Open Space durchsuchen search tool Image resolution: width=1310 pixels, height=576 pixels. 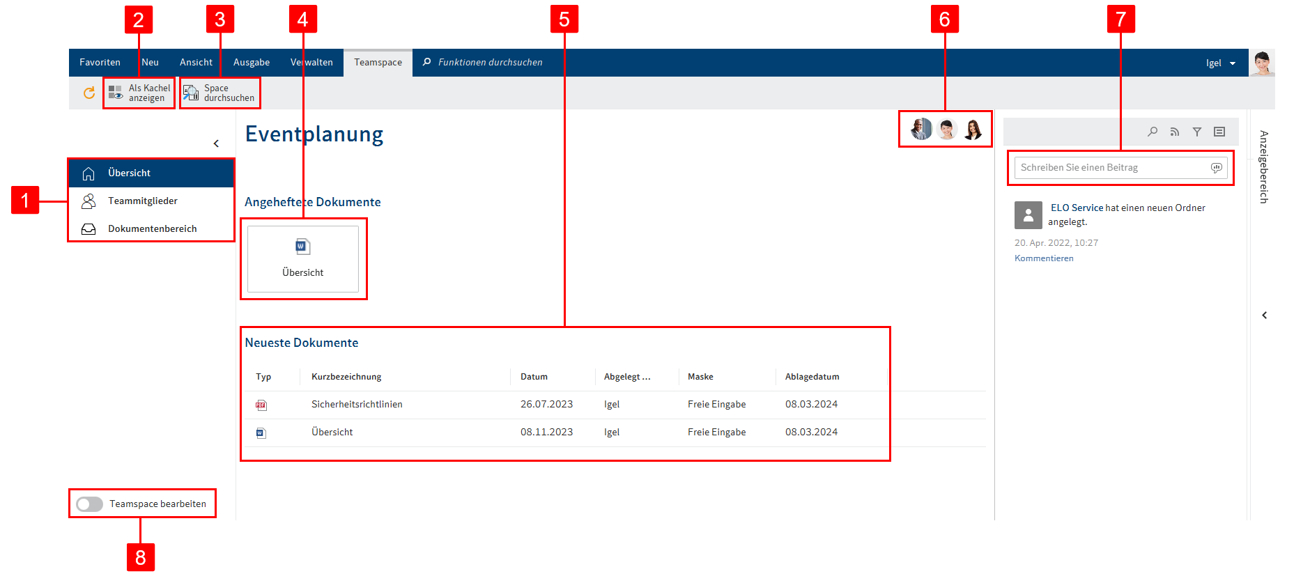point(219,93)
